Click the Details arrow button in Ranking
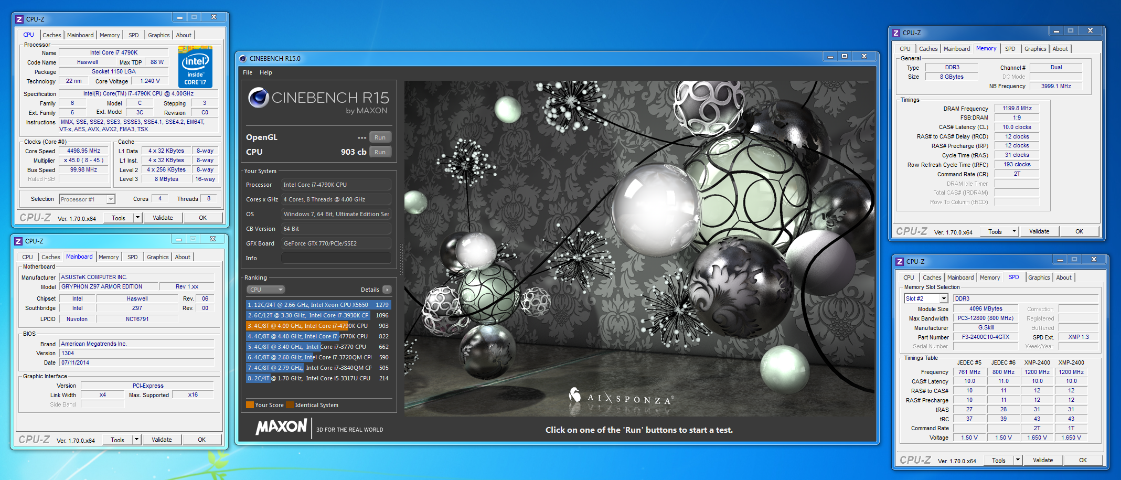This screenshot has height=480, width=1121. pos(387,290)
